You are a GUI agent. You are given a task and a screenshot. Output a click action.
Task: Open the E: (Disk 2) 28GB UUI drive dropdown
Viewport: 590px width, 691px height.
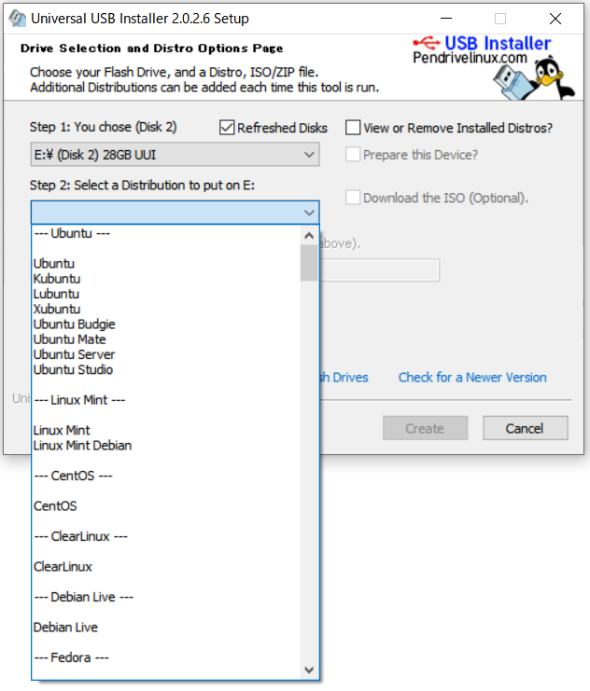click(176, 155)
